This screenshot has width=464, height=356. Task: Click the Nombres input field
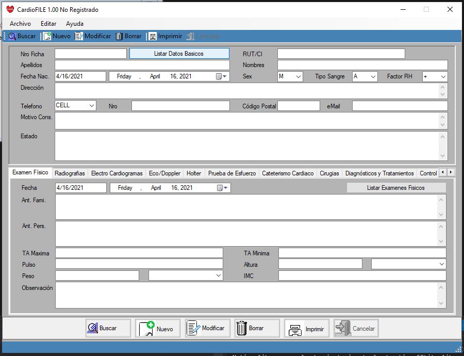click(x=362, y=65)
